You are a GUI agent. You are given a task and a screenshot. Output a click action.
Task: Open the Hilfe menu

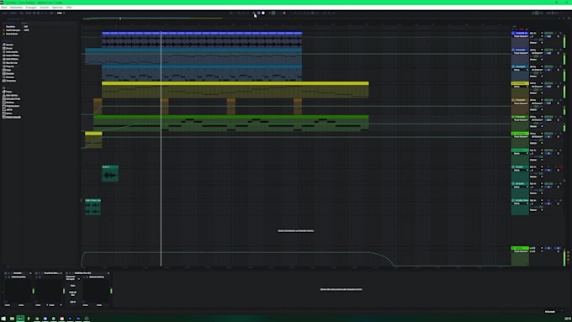69,8
